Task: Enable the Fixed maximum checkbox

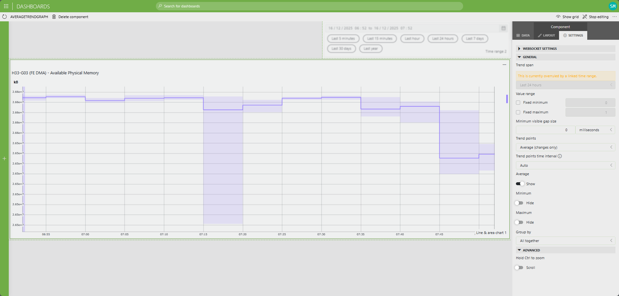Action: coord(518,112)
